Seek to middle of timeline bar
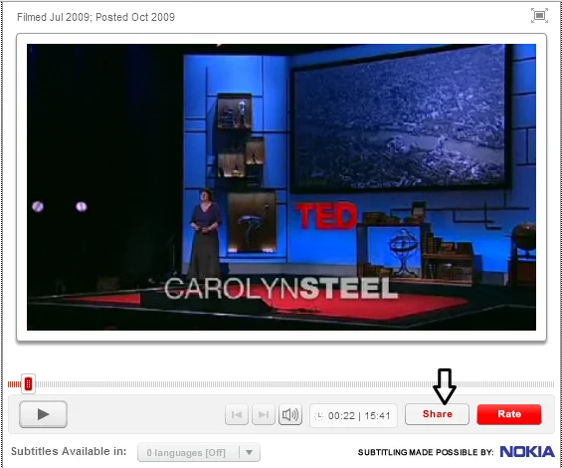562x468 pixels. pos(281,384)
